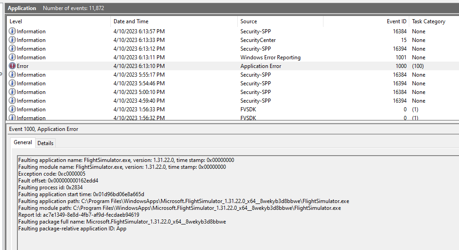
Task: Click the info icon for the 6:13:12 PM event
Action: 12,49
